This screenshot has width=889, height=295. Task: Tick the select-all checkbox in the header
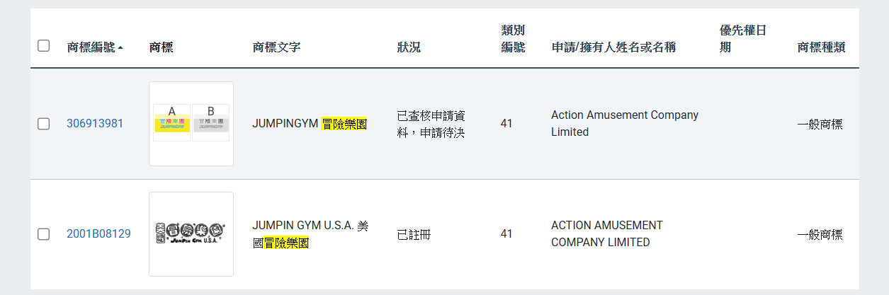[x=44, y=46]
